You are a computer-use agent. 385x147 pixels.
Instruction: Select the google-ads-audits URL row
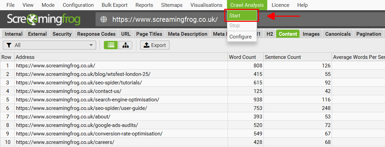tap(192, 125)
